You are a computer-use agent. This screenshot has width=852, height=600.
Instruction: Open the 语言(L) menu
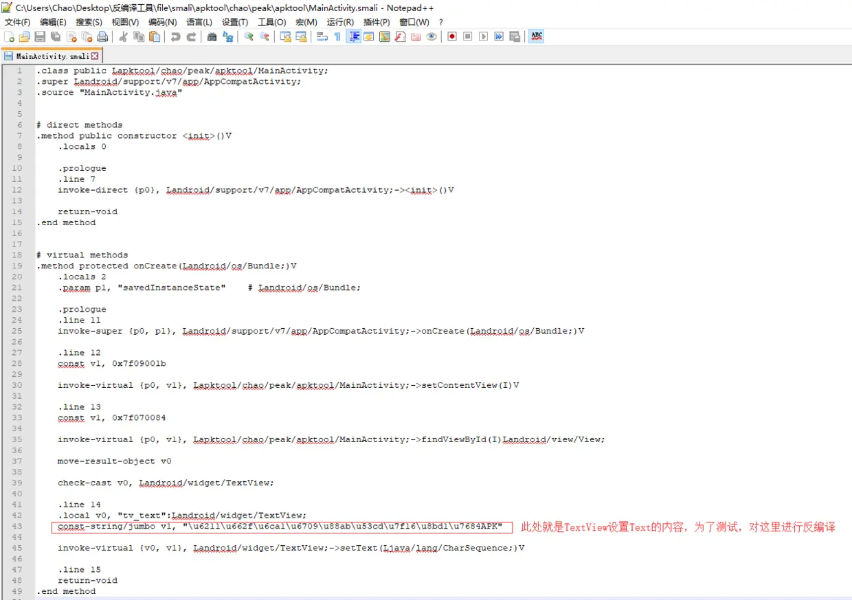point(199,22)
